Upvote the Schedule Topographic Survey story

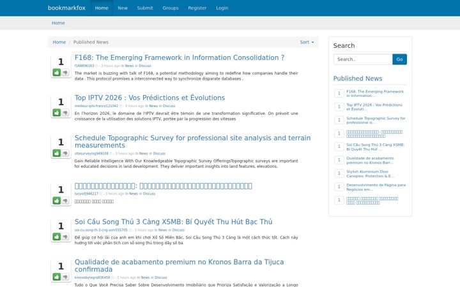point(57,153)
